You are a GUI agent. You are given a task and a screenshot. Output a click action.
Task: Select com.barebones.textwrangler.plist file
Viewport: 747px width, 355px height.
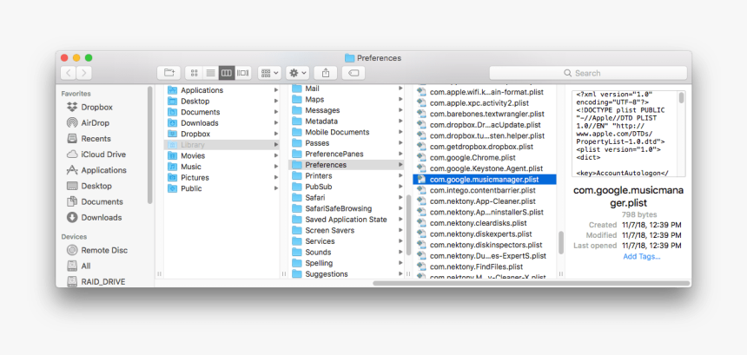(485, 114)
